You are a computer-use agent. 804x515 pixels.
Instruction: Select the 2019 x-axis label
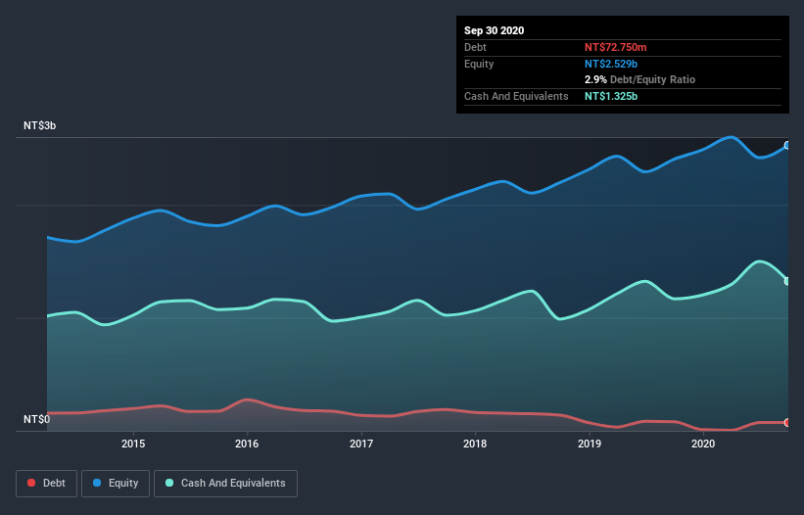click(x=590, y=444)
